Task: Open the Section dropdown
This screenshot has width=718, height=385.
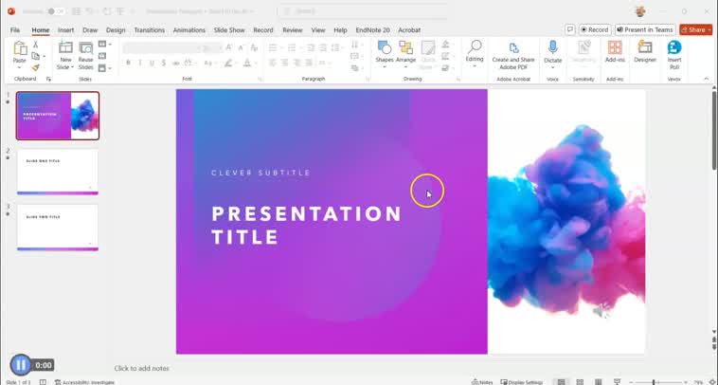Action: [104, 68]
